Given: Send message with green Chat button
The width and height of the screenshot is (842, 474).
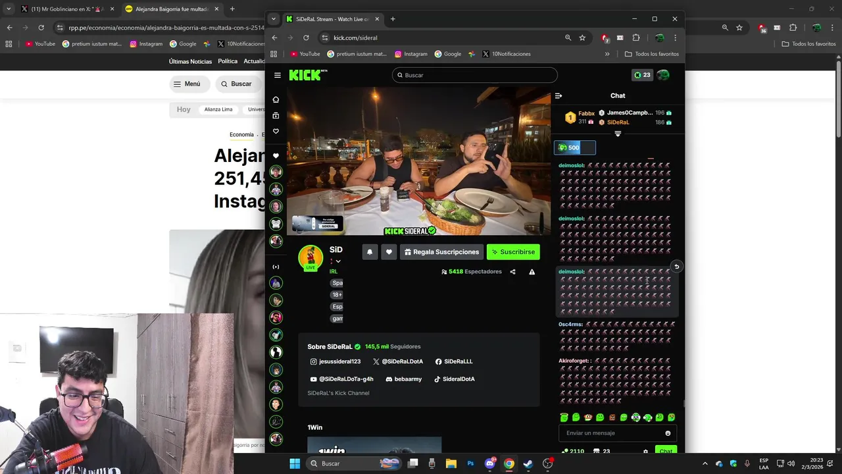Looking at the screenshot, I should [x=666, y=451].
